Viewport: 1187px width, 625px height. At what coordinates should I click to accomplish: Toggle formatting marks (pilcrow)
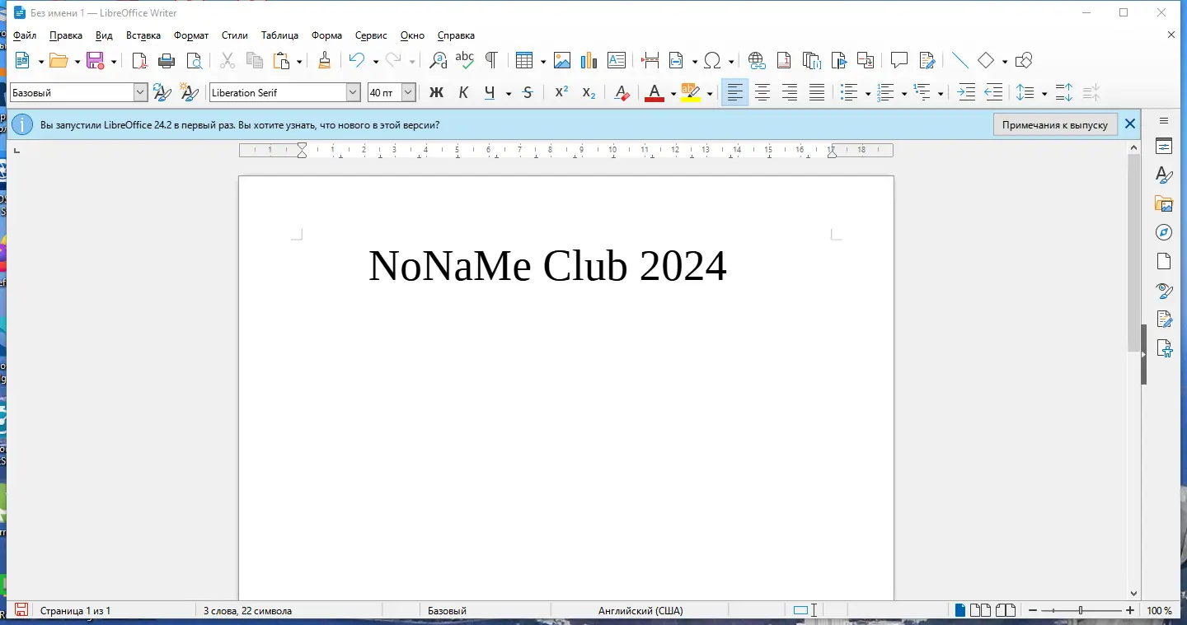click(491, 60)
